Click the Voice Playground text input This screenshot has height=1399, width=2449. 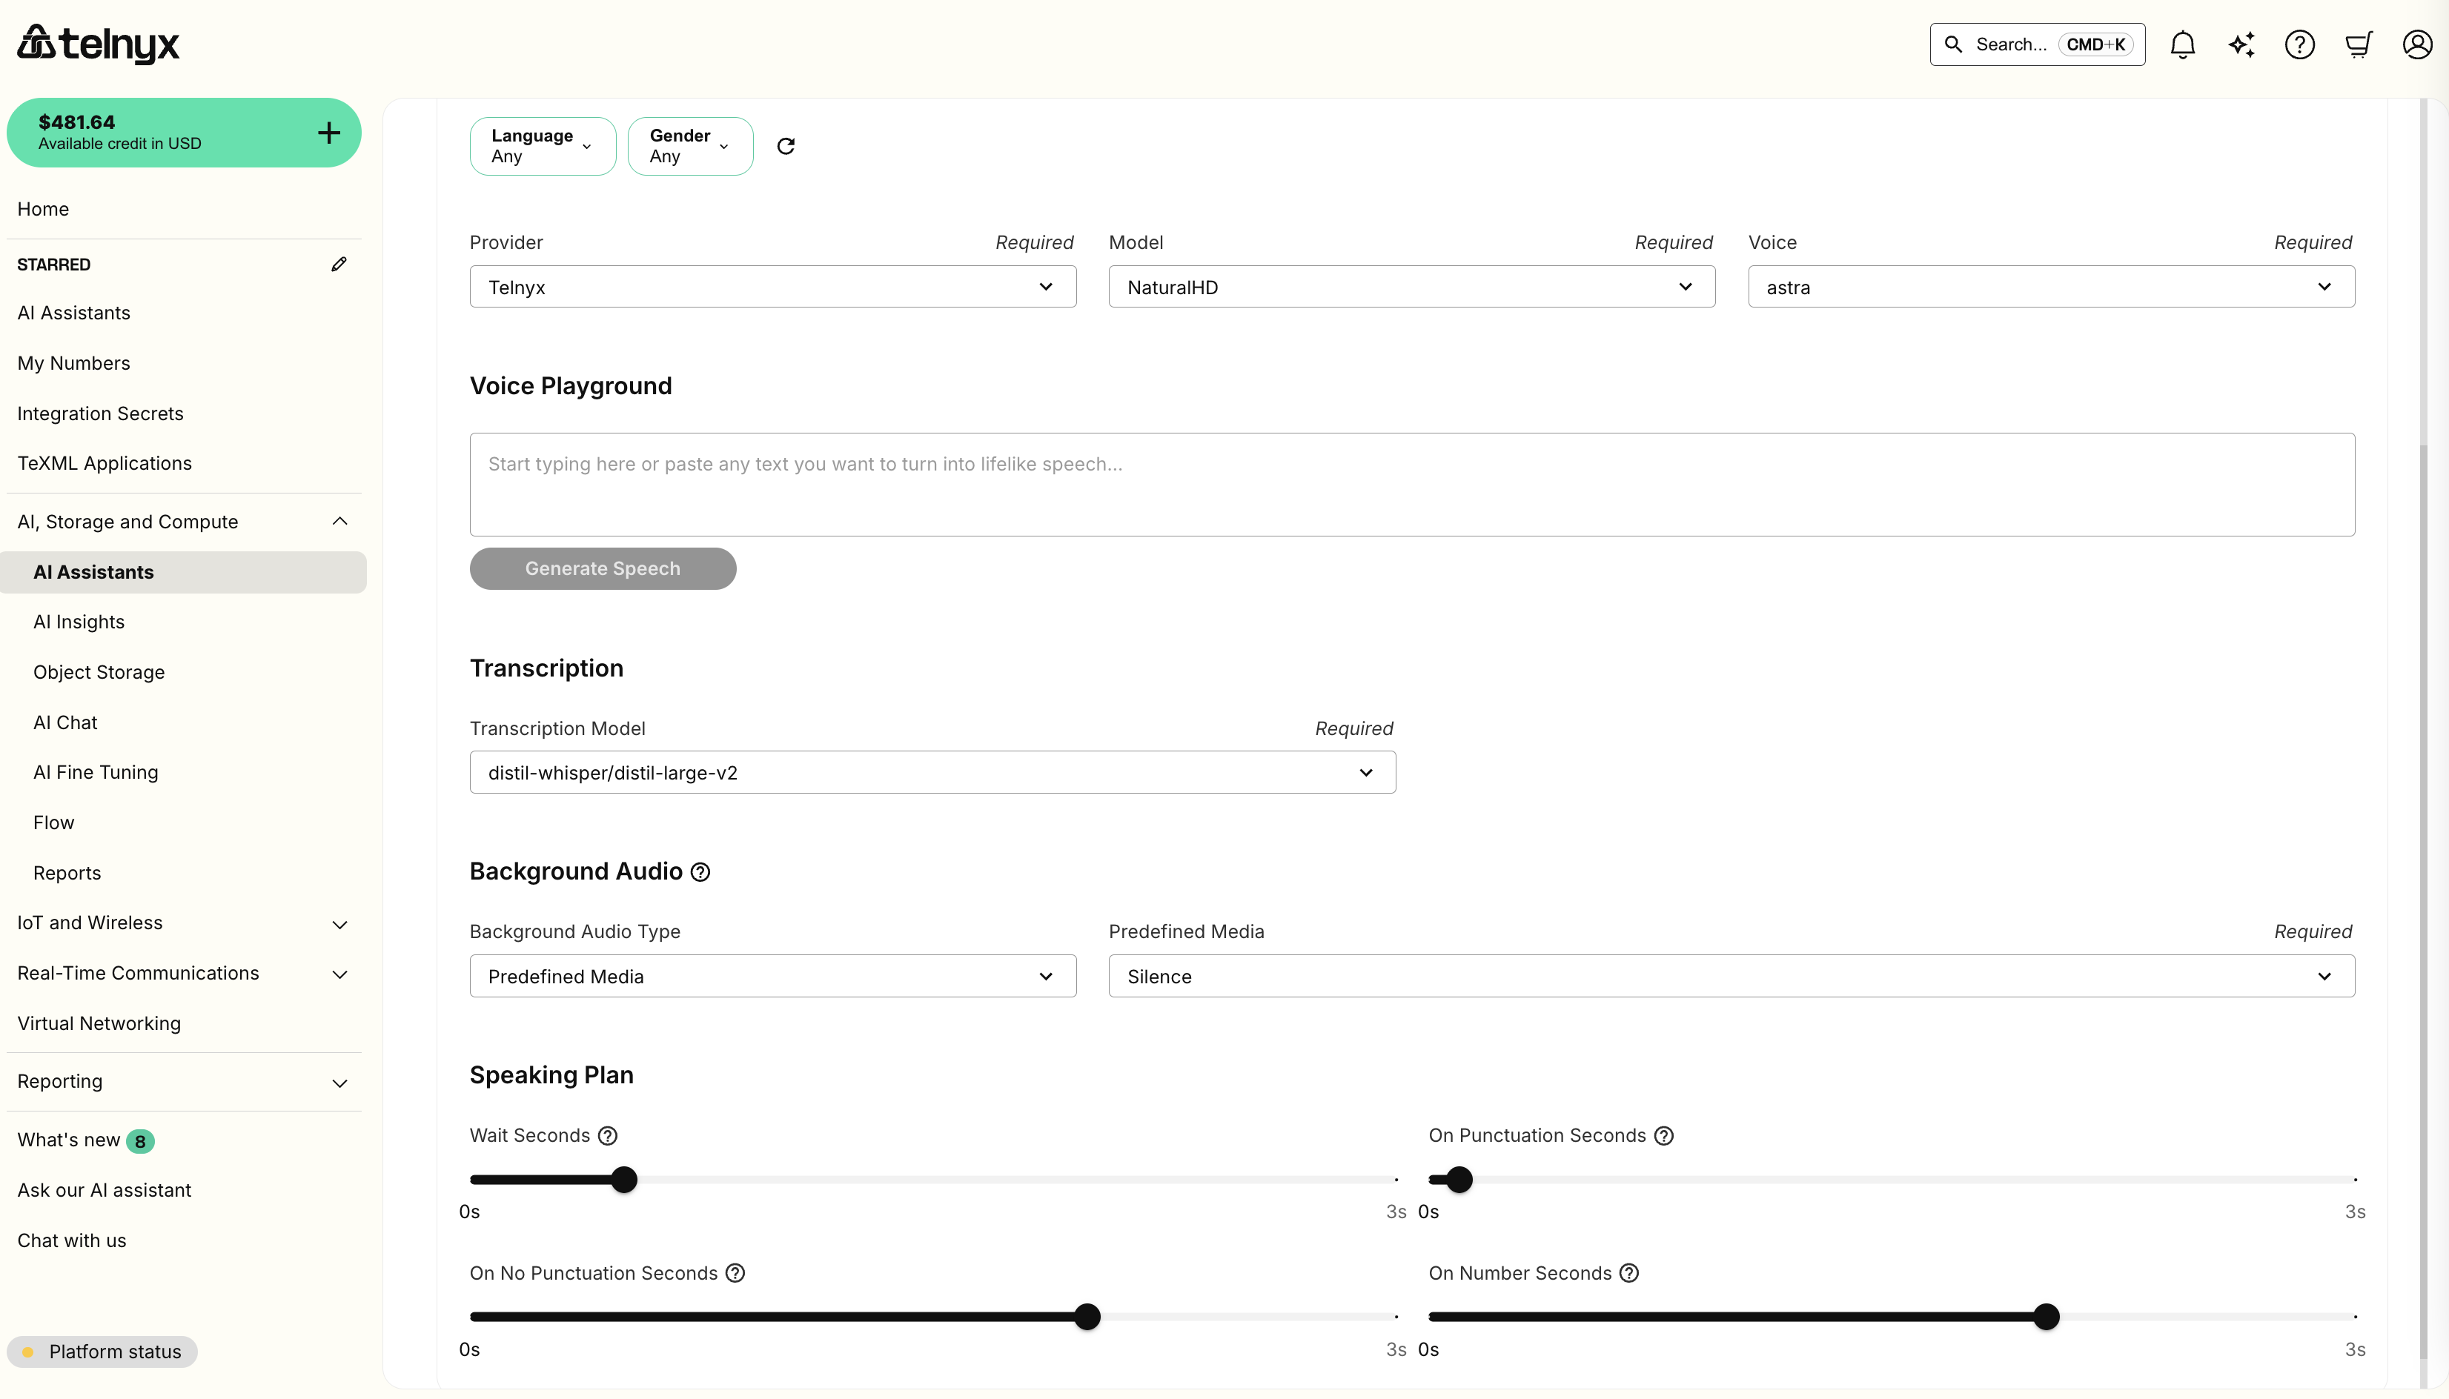[x=1411, y=485]
